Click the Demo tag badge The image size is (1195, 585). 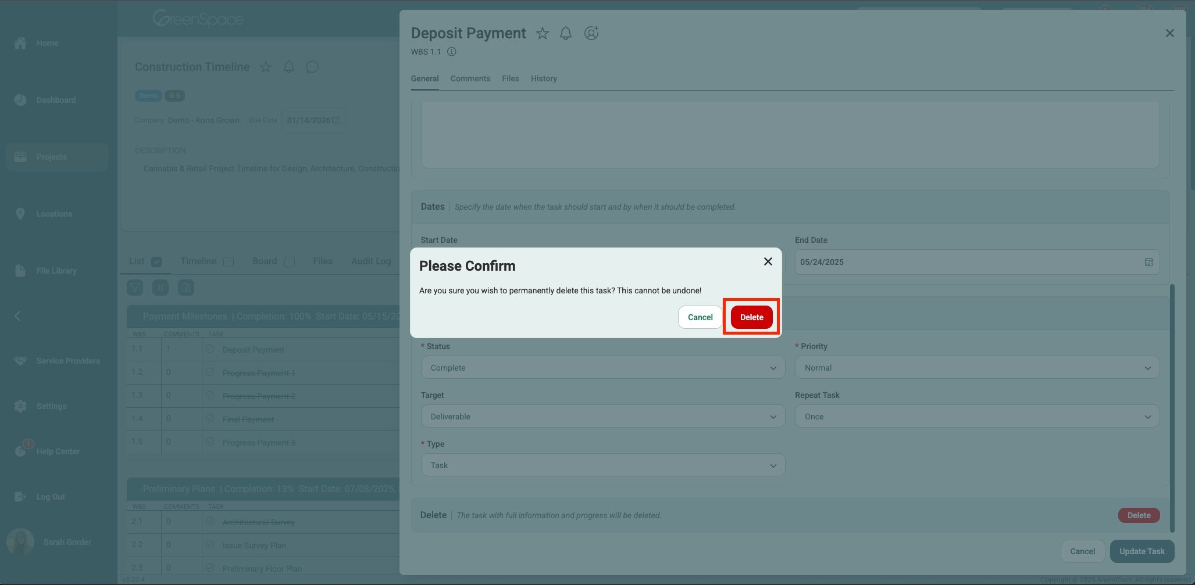pyautogui.click(x=148, y=96)
